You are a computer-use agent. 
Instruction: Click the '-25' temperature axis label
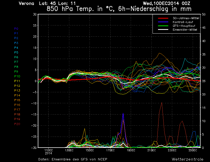point(34,137)
